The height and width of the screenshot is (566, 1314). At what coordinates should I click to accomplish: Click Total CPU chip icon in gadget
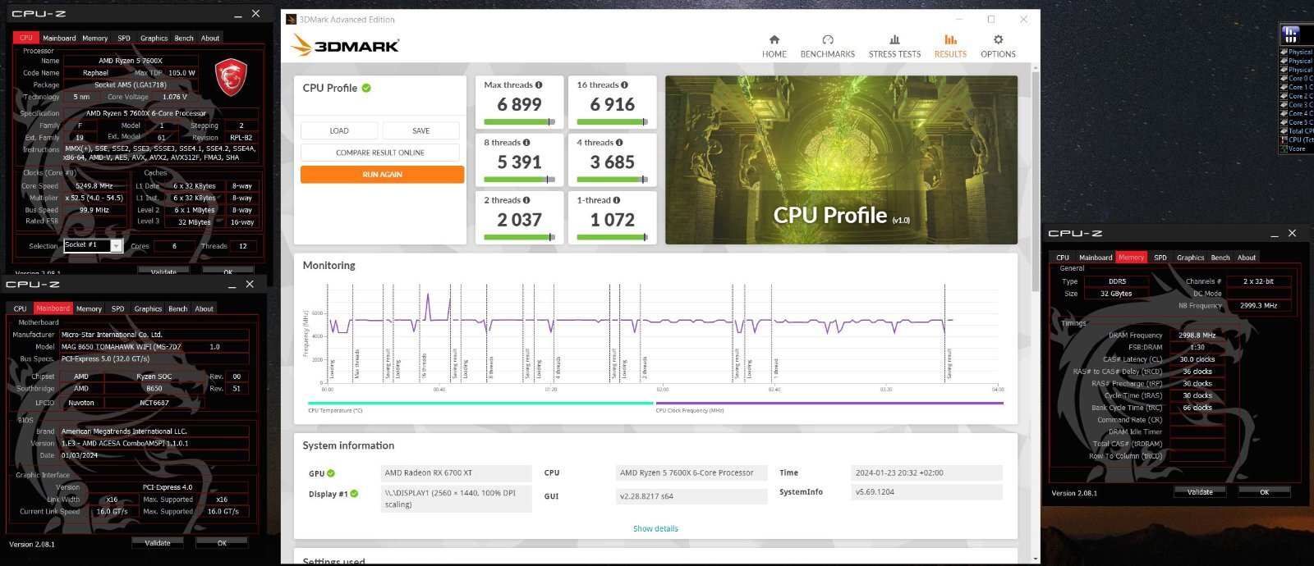[x=1284, y=130]
